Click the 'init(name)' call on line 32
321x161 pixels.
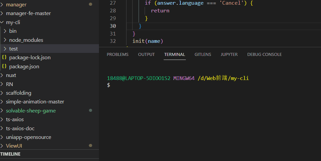148,41
